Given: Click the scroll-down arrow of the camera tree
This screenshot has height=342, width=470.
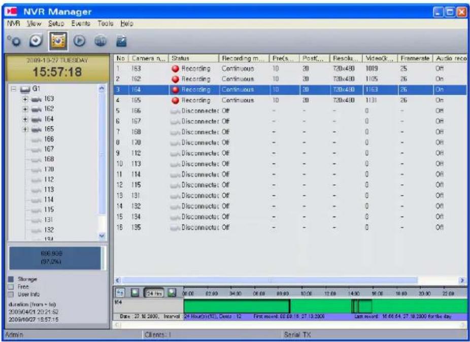Looking at the screenshot, I should (x=102, y=236).
